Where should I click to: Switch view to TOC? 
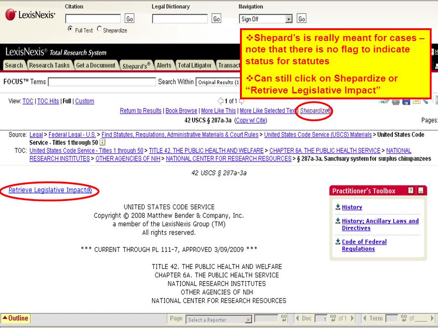coord(28,101)
